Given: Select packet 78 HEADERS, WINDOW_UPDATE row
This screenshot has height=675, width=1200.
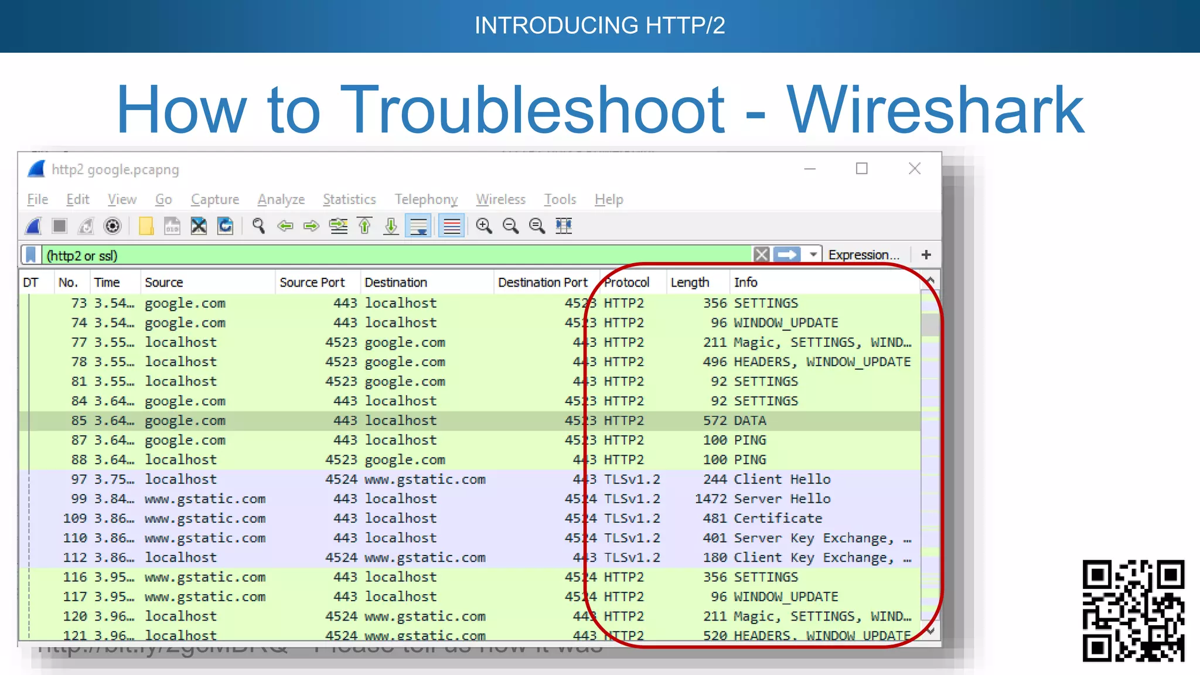Looking at the screenshot, I should click(470, 362).
